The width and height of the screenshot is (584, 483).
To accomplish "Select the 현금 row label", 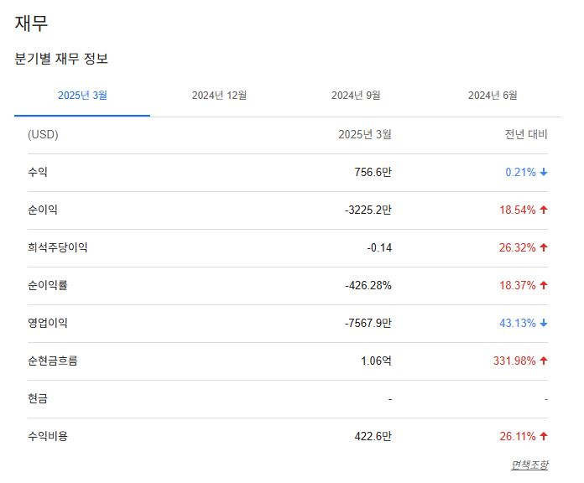I will click(38, 398).
